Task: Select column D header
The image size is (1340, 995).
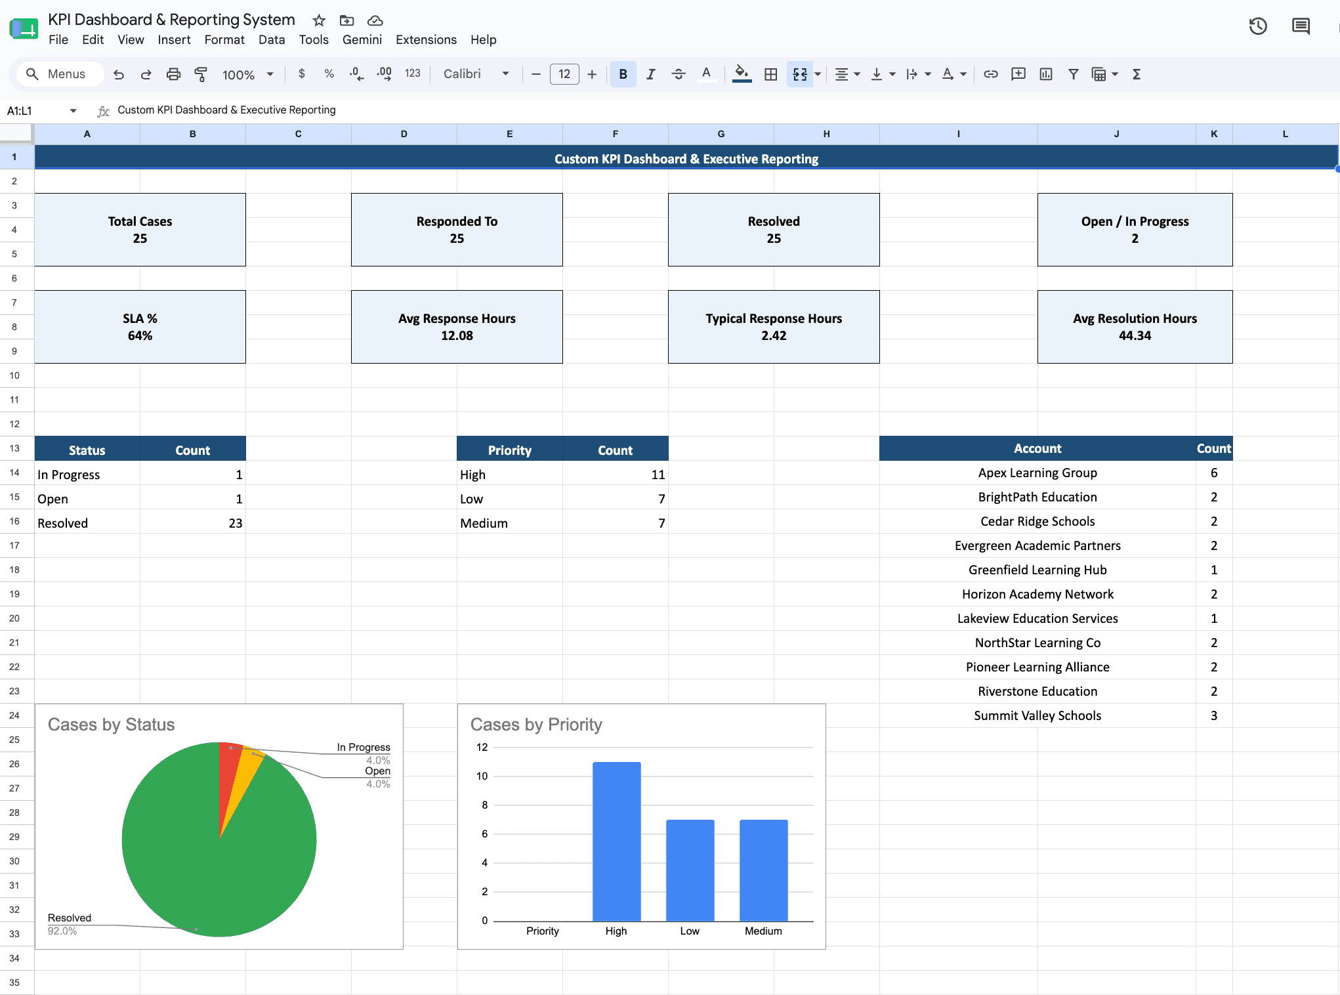Action: [404, 134]
